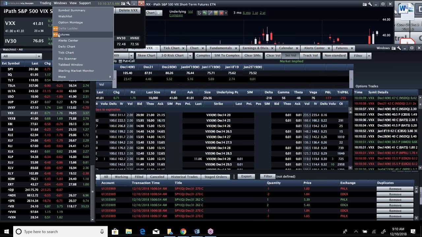Expand the 3-D Risk Chart dropdown arrow

[x=190, y=56]
